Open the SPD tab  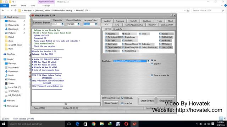[x=117, y=25]
